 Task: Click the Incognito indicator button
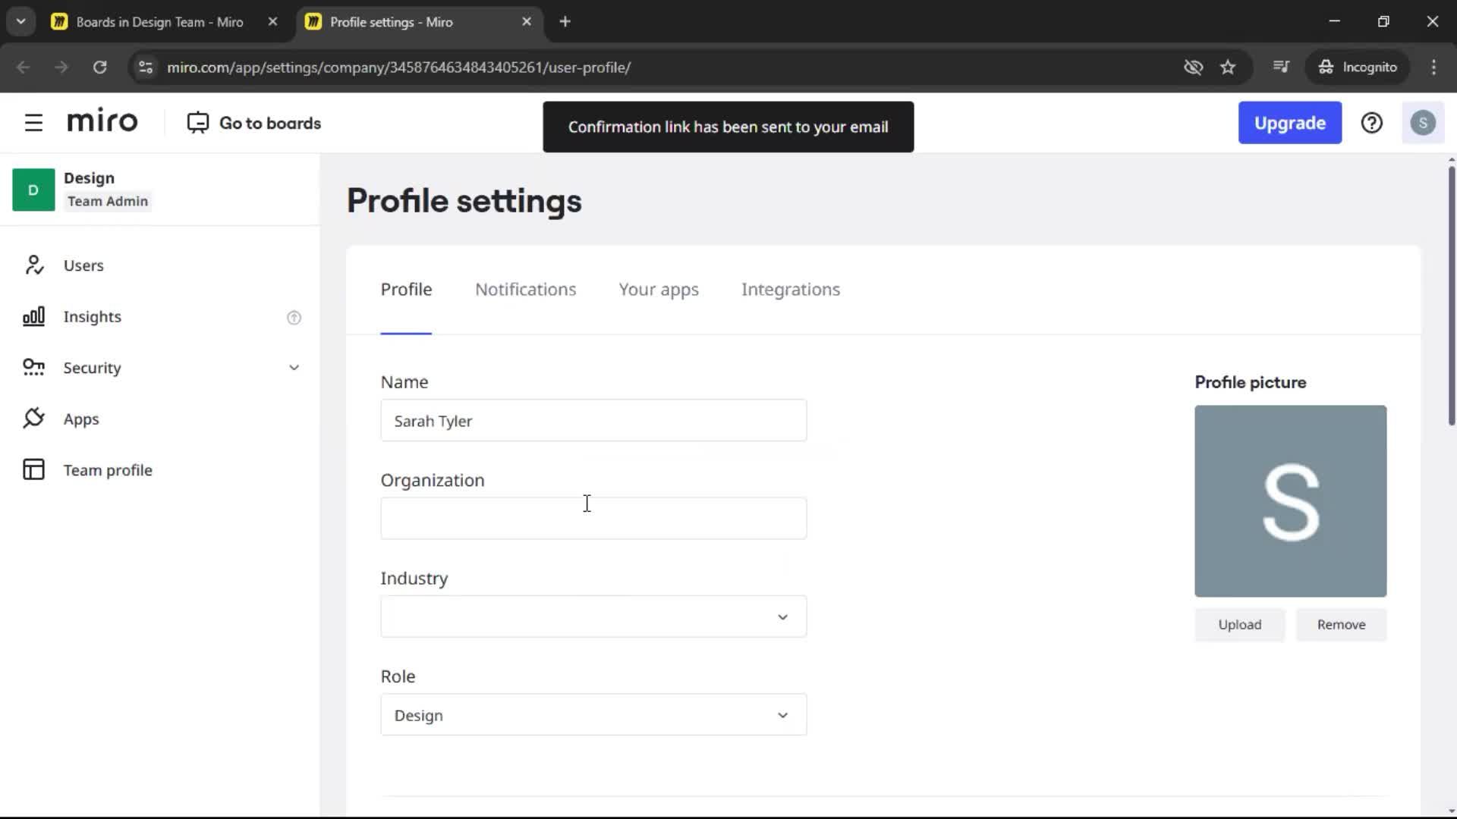click(x=1358, y=67)
